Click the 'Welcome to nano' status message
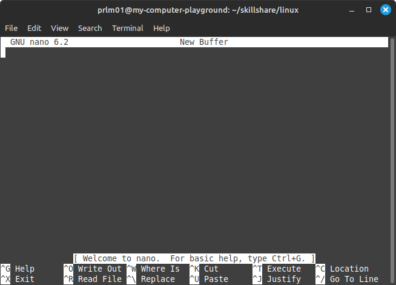Viewport: 396px width, 285px height. (x=194, y=258)
